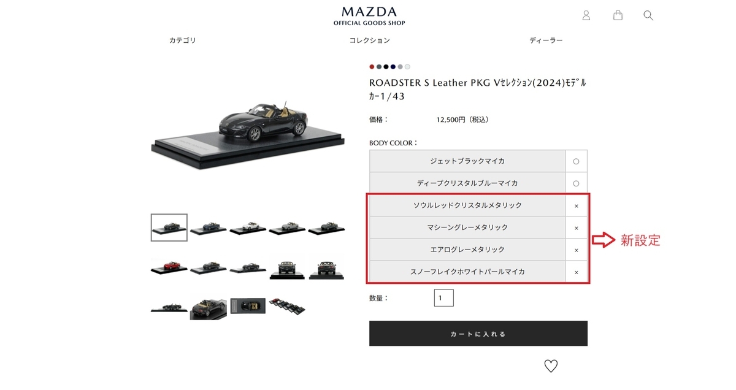The width and height of the screenshot is (736, 390).
Task: Open the user account icon
Action: point(586,15)
